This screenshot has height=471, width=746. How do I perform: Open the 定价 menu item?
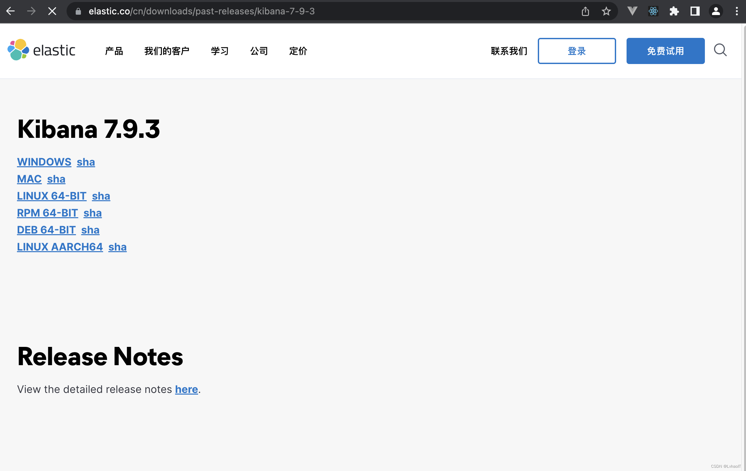click(298, 51)
